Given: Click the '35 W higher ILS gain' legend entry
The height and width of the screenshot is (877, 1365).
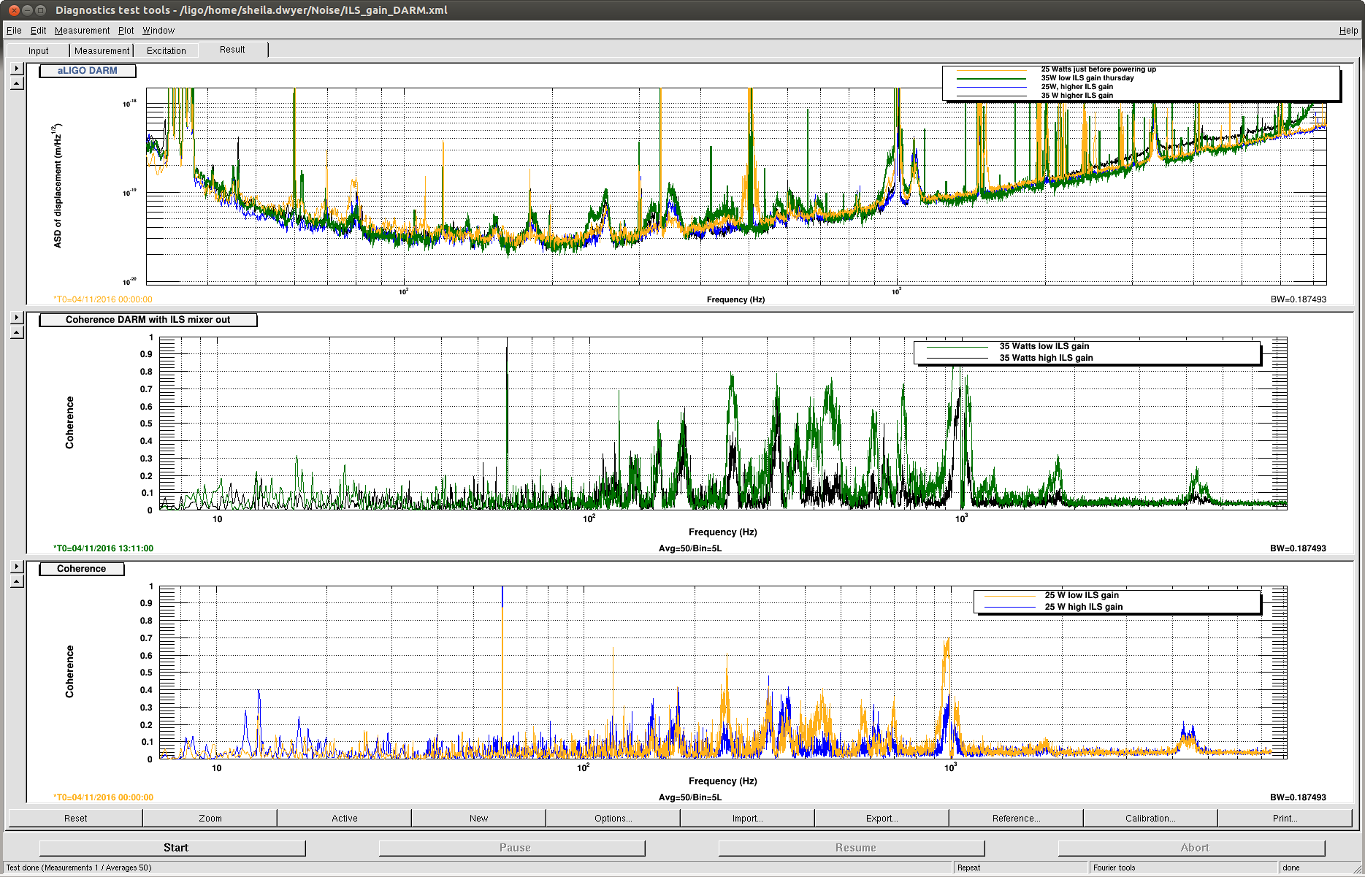Looking at the screenshot, I should (1077, 96).
